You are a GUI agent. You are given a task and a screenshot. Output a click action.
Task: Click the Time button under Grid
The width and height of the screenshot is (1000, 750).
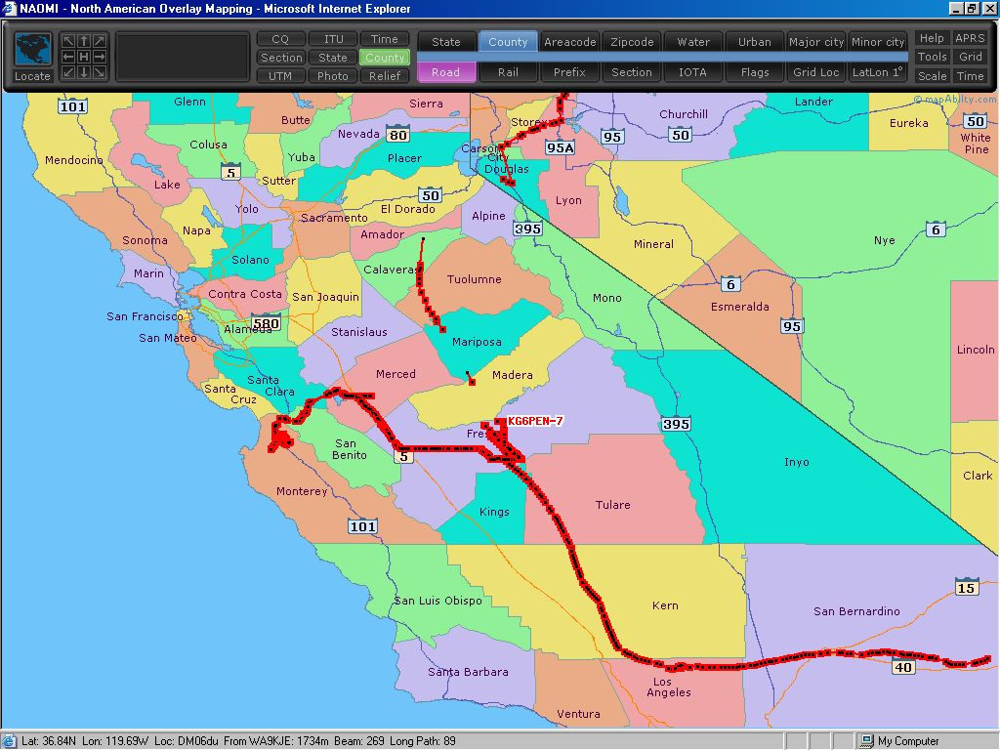[x=970, y=76]
